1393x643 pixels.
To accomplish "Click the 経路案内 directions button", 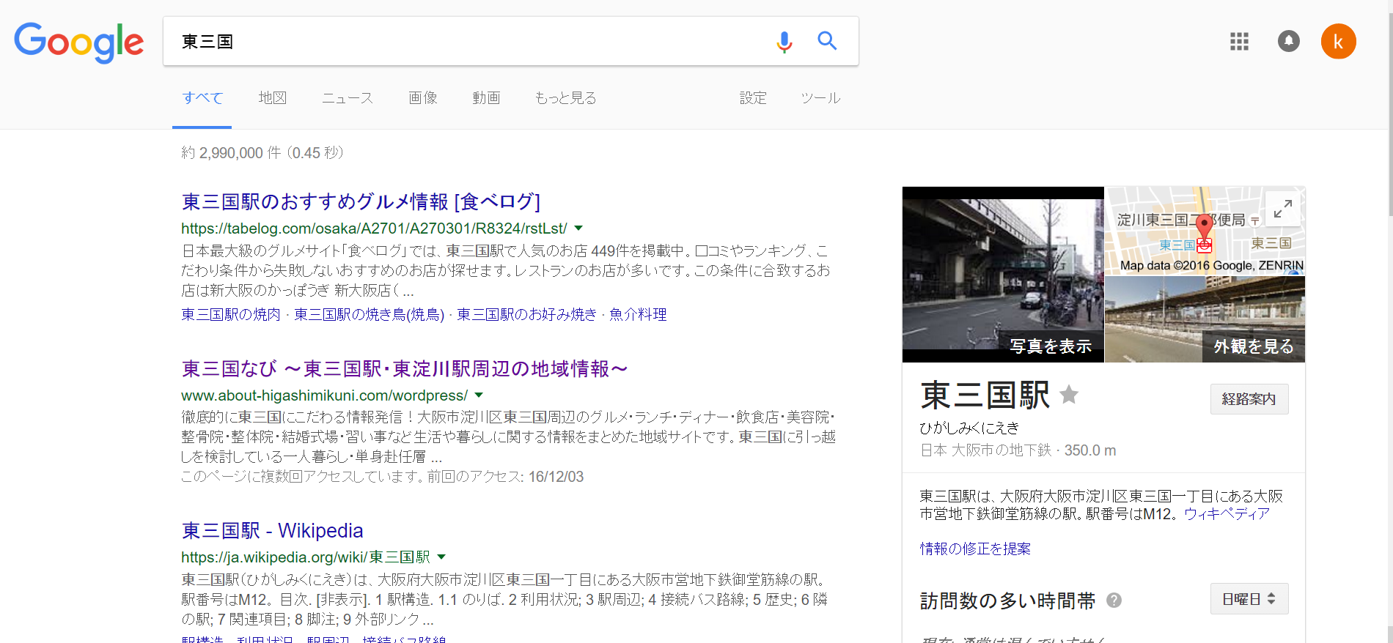I will pos(1249,399).
